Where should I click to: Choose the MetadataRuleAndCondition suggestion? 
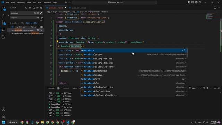click(134, 87)
